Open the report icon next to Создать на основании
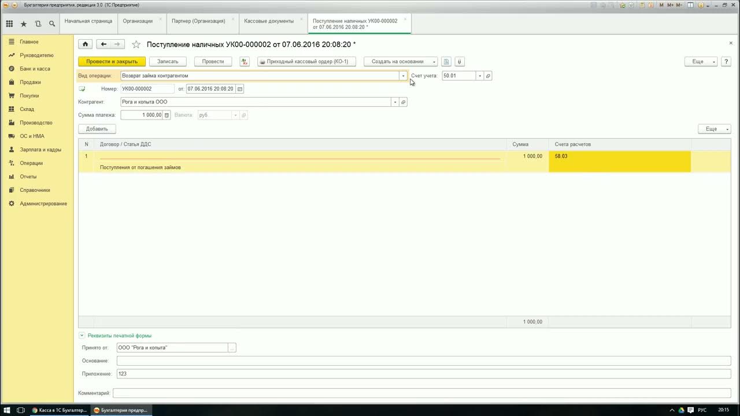This screenshot has width=740, height=416. (x=446, y=61)
